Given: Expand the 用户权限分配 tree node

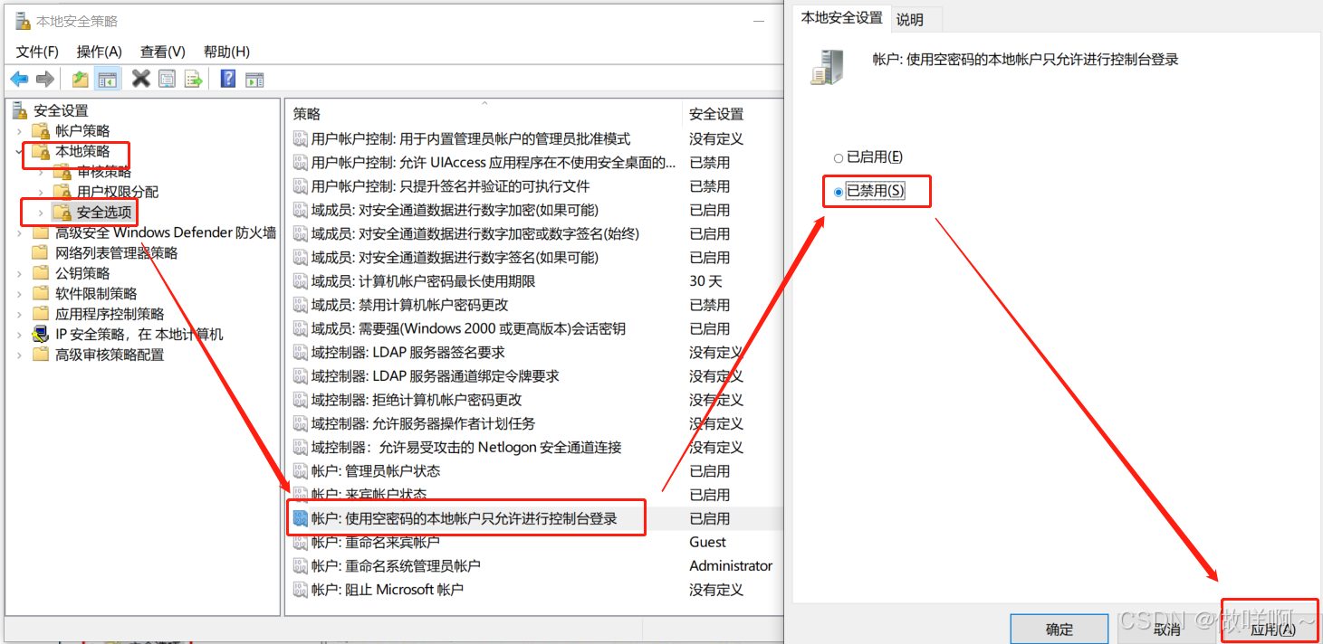Looking at the screenshot, I should click(41, 192).
